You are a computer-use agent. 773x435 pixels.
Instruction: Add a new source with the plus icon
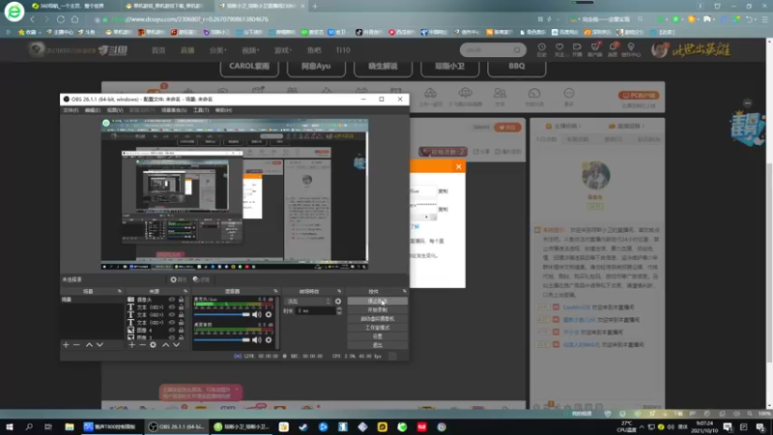click(x=131, y=345)
